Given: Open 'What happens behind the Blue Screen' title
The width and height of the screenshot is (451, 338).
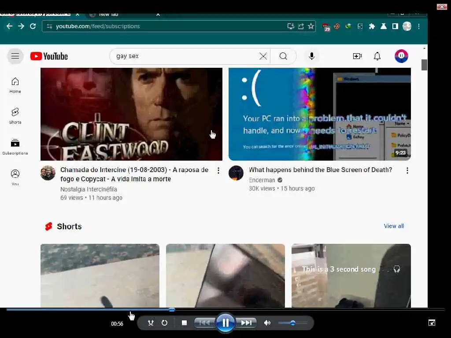Looking at the screenshot, I should click(321, 170).
